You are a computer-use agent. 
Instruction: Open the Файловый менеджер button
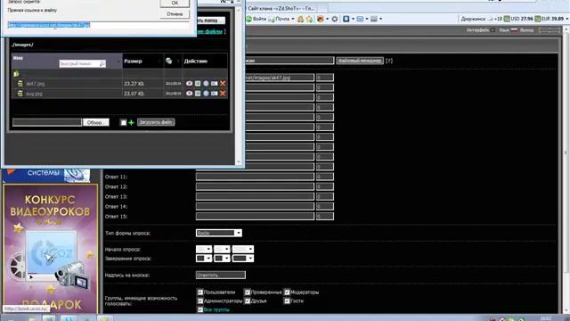pos(360,61)
